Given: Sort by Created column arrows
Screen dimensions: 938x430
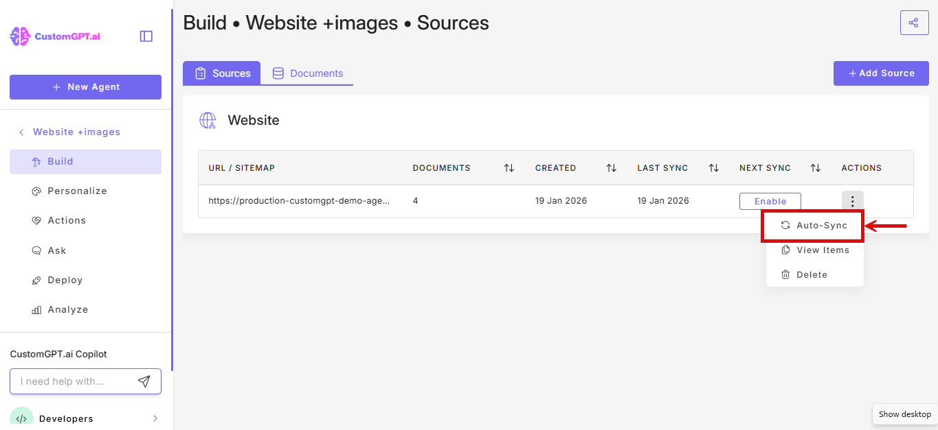Looking at the screenshot, I should point(611,168).
